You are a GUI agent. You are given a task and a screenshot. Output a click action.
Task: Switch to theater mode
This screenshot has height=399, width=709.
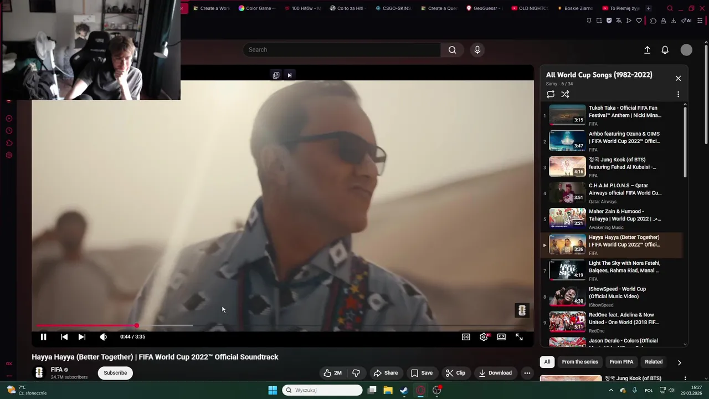pos(501,337)
